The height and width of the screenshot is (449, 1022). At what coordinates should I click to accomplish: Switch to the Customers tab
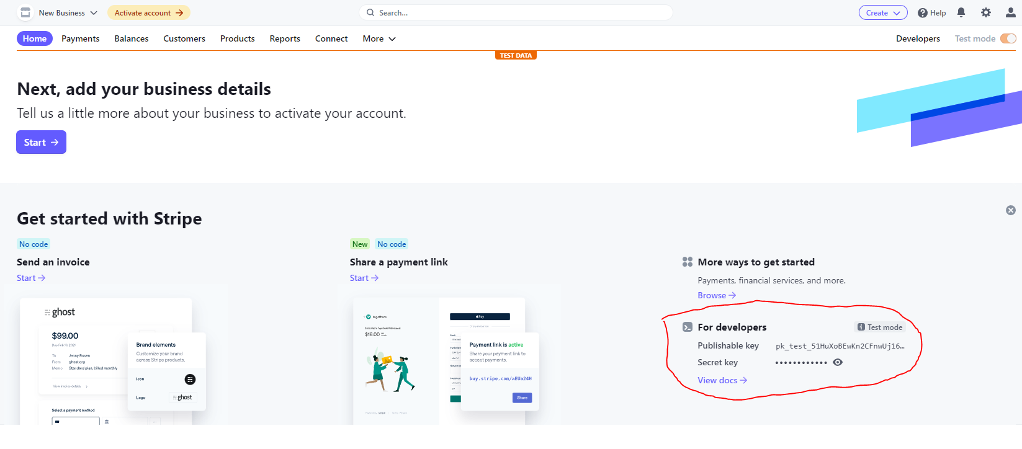(x=184, y=38)
